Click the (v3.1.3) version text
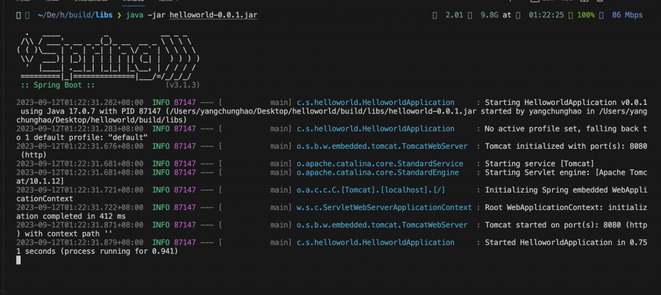 pyautogui.click(x=182, y=85)
